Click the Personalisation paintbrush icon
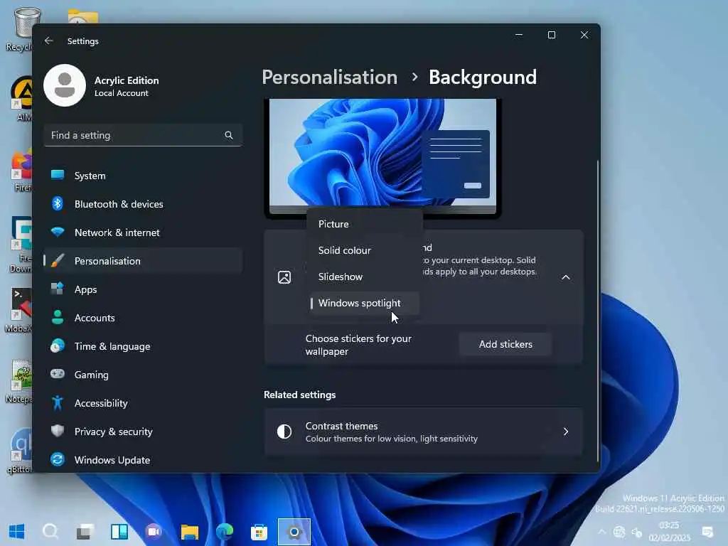Image resolution: width=728 pixels, height=546 pixels. 58,260
